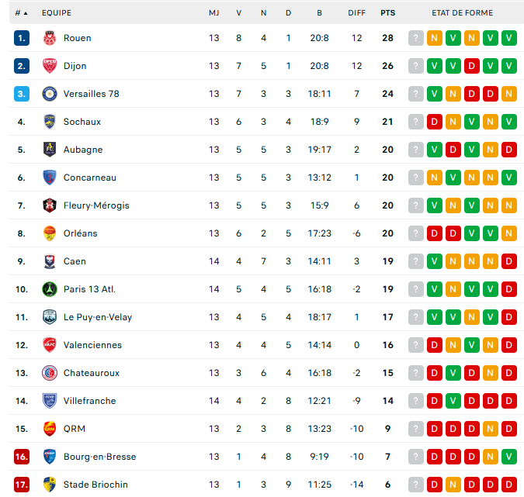Click the Versailles 78 club badge

(50, 94)
